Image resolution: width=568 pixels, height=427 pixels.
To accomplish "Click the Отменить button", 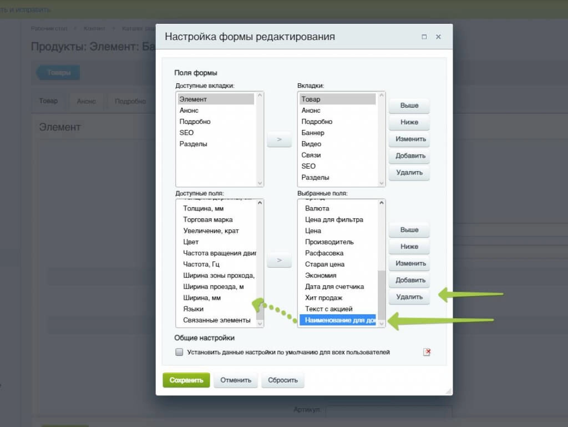I will (x=235, y=380).
